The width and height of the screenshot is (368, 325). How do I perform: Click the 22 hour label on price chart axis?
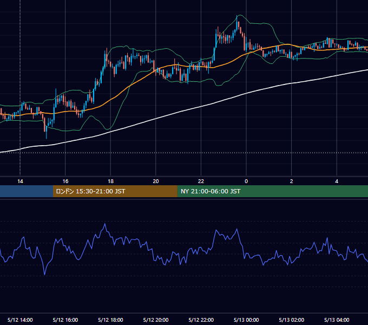(x=201, y=181)
